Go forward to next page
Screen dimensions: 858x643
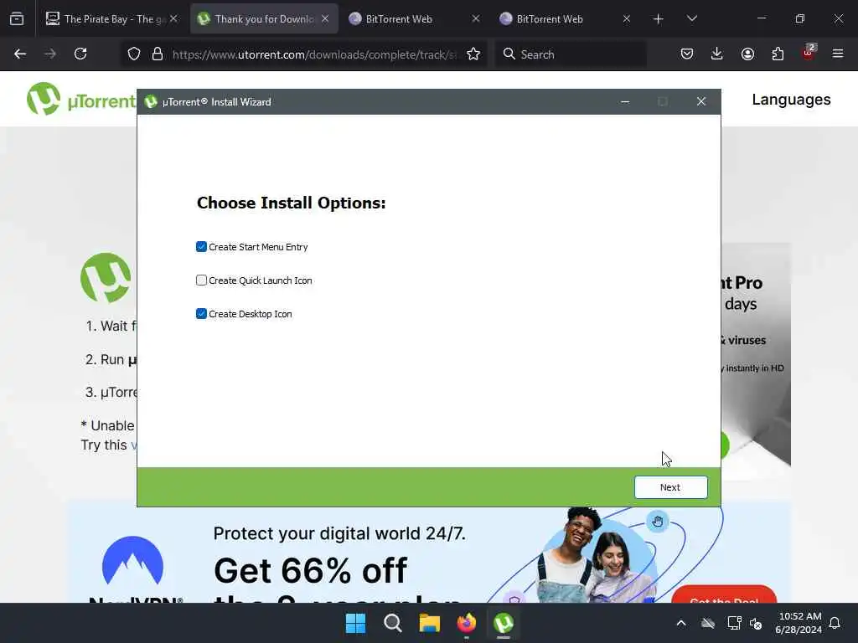50,54
